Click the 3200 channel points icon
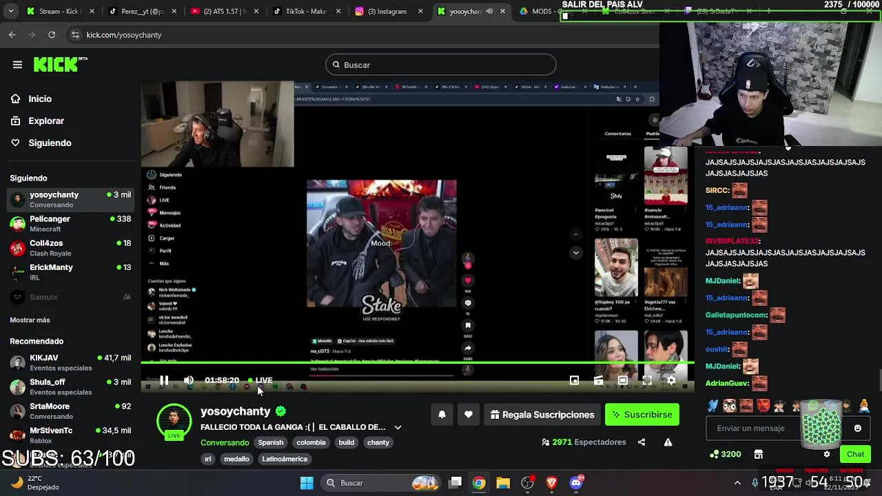 [714, 454]
